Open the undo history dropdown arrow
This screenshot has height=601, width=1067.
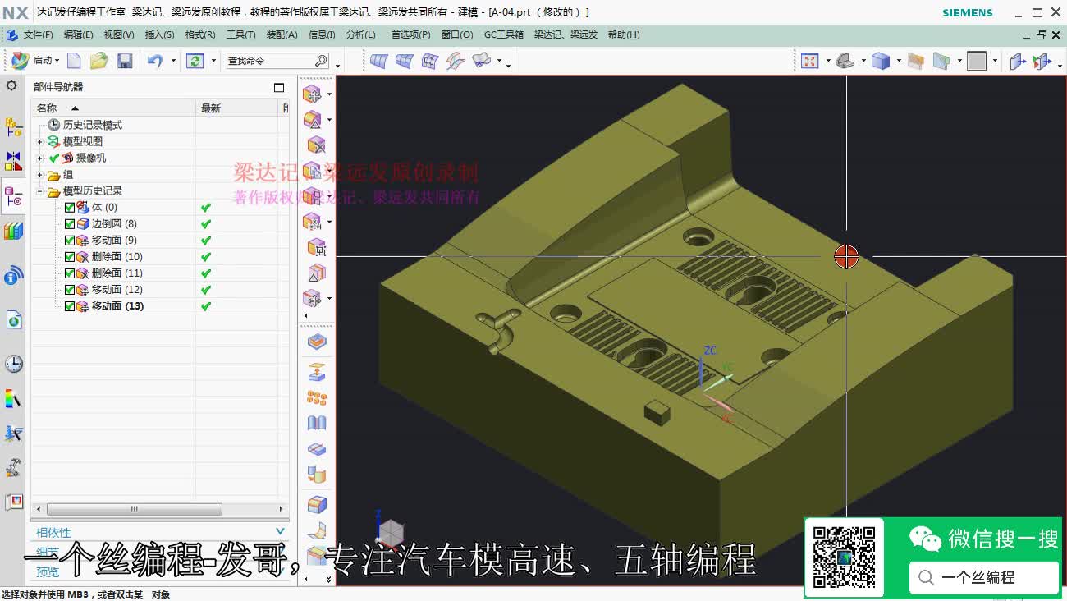coord(173,61)
